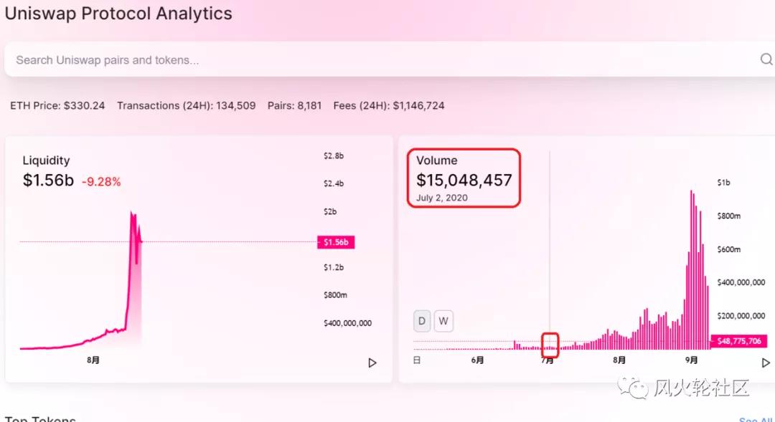The height and width of the screenshot is (422, 775).
Task: Click the WeChat logo watermark icon
Action: coord(635,388)
